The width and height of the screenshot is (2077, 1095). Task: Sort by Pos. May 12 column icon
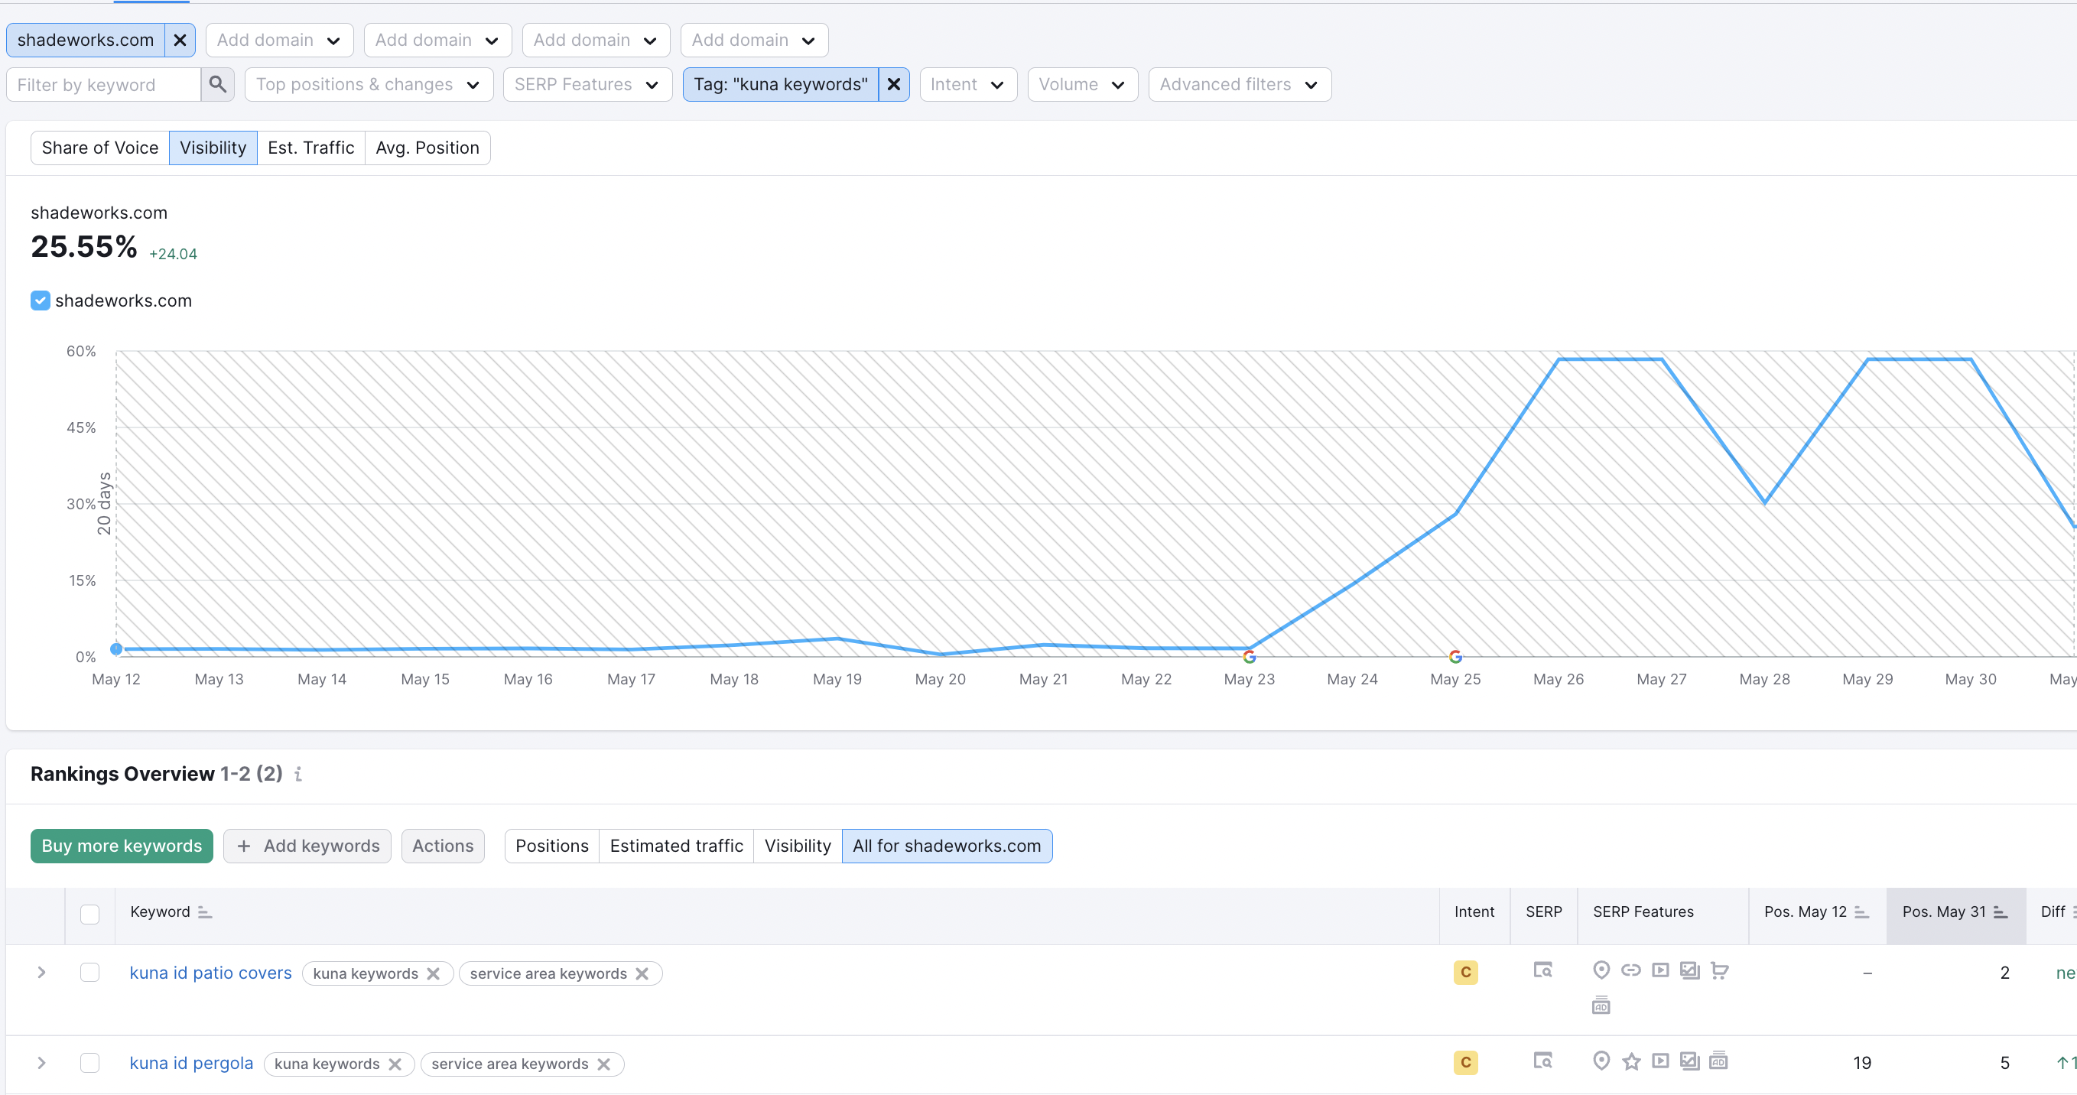(x=1861, y=912)
